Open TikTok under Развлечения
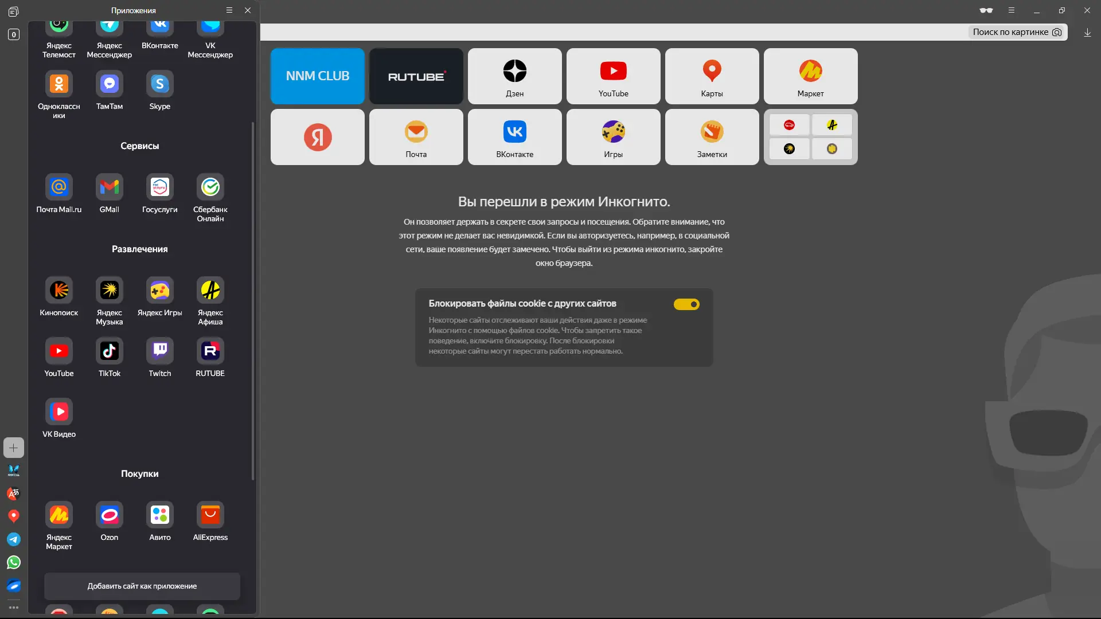1101x619 pixels. (109, 351)
